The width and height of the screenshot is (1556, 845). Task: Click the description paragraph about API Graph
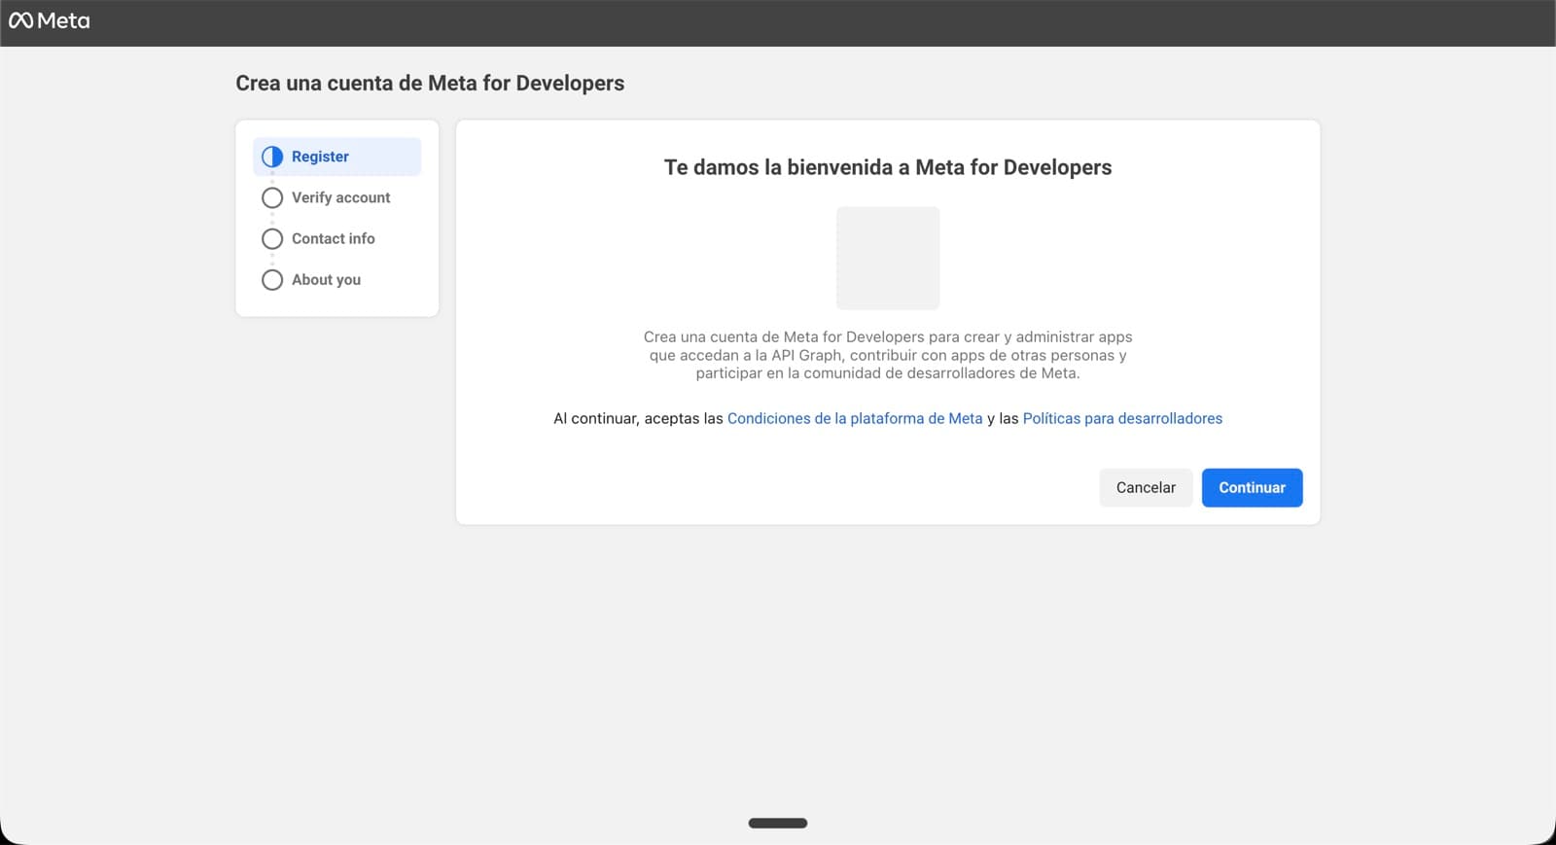pyautogui.click(x=888, y=355)
